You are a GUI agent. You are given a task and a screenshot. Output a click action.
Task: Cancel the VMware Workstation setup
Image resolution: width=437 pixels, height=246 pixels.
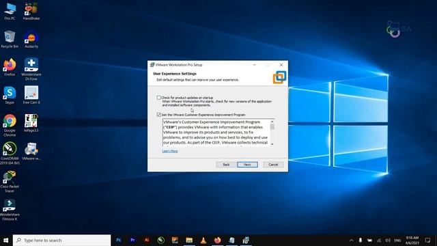coord(273,165)
